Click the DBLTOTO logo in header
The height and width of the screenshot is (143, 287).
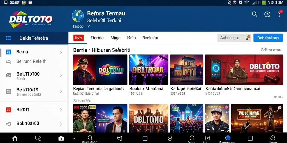click(31, 19)
